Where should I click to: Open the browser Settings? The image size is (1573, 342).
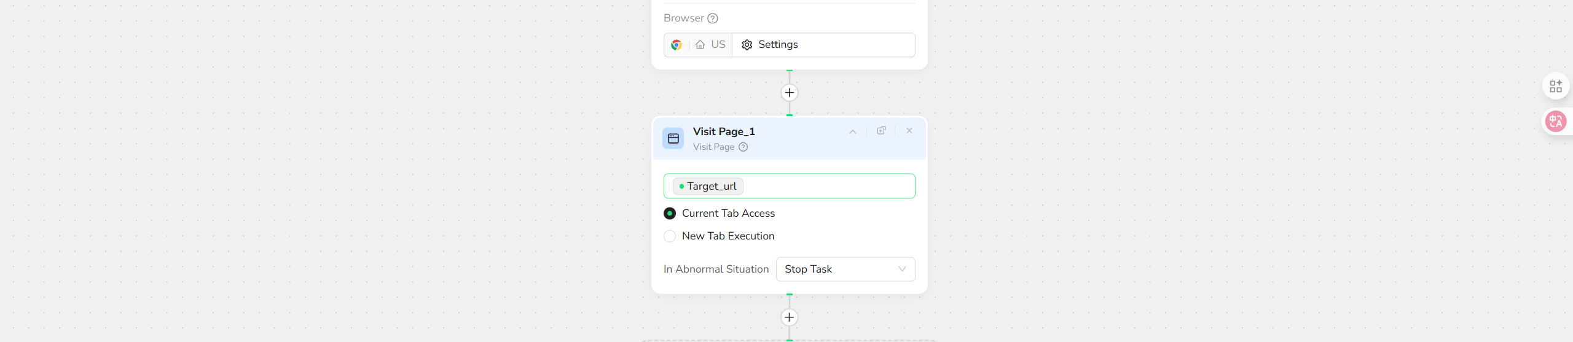(x=770, y=45)
